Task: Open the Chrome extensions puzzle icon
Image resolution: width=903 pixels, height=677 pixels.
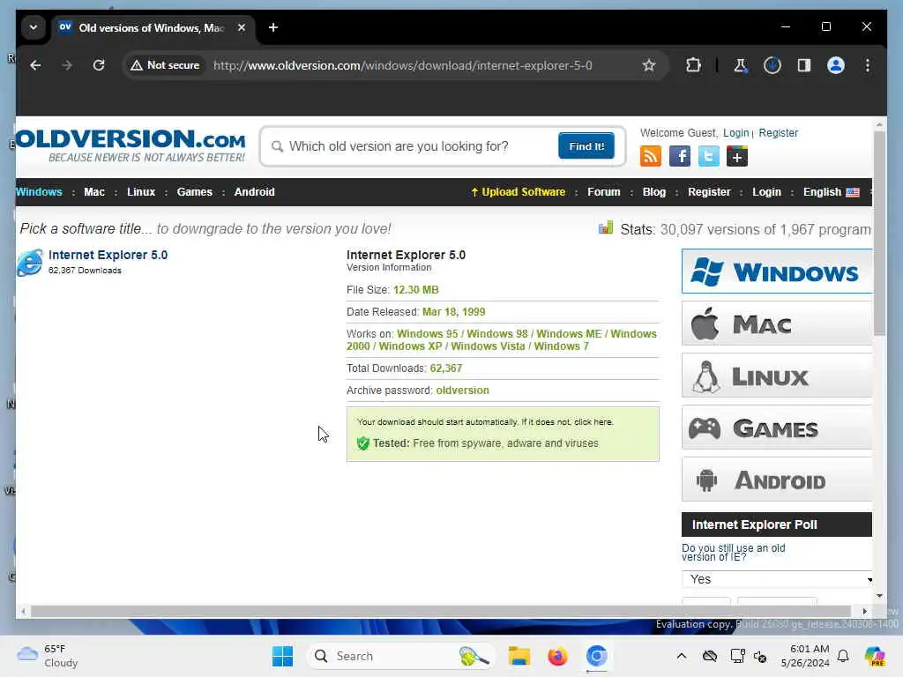Action: tap(693, 65)
